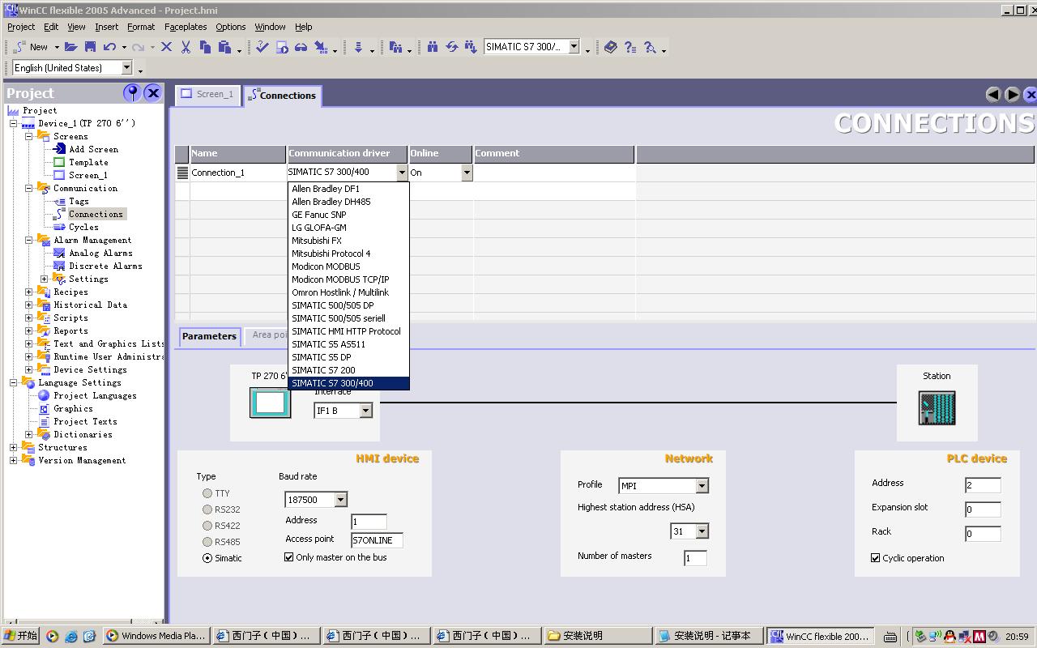The image size is (1037, 648).
Task: Choose SIMATIC S7 200 from driver list
Action: pos(323,370)
